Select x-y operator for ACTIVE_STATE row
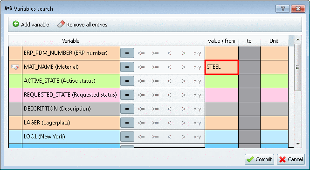This screenshot has height=170, width=310. [x=197, y=81]
